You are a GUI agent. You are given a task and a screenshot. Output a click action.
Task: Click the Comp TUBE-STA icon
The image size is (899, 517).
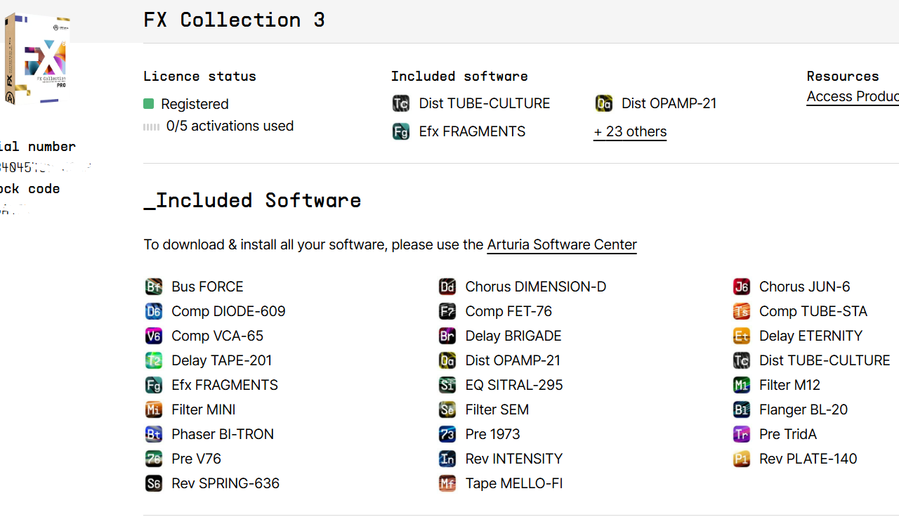pyautogui.click(x=742, y=311)
